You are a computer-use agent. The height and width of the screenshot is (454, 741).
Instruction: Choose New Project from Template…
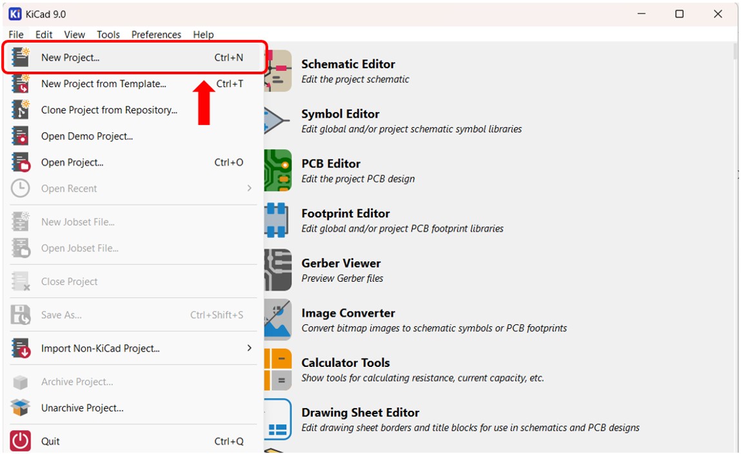point(133,84)
